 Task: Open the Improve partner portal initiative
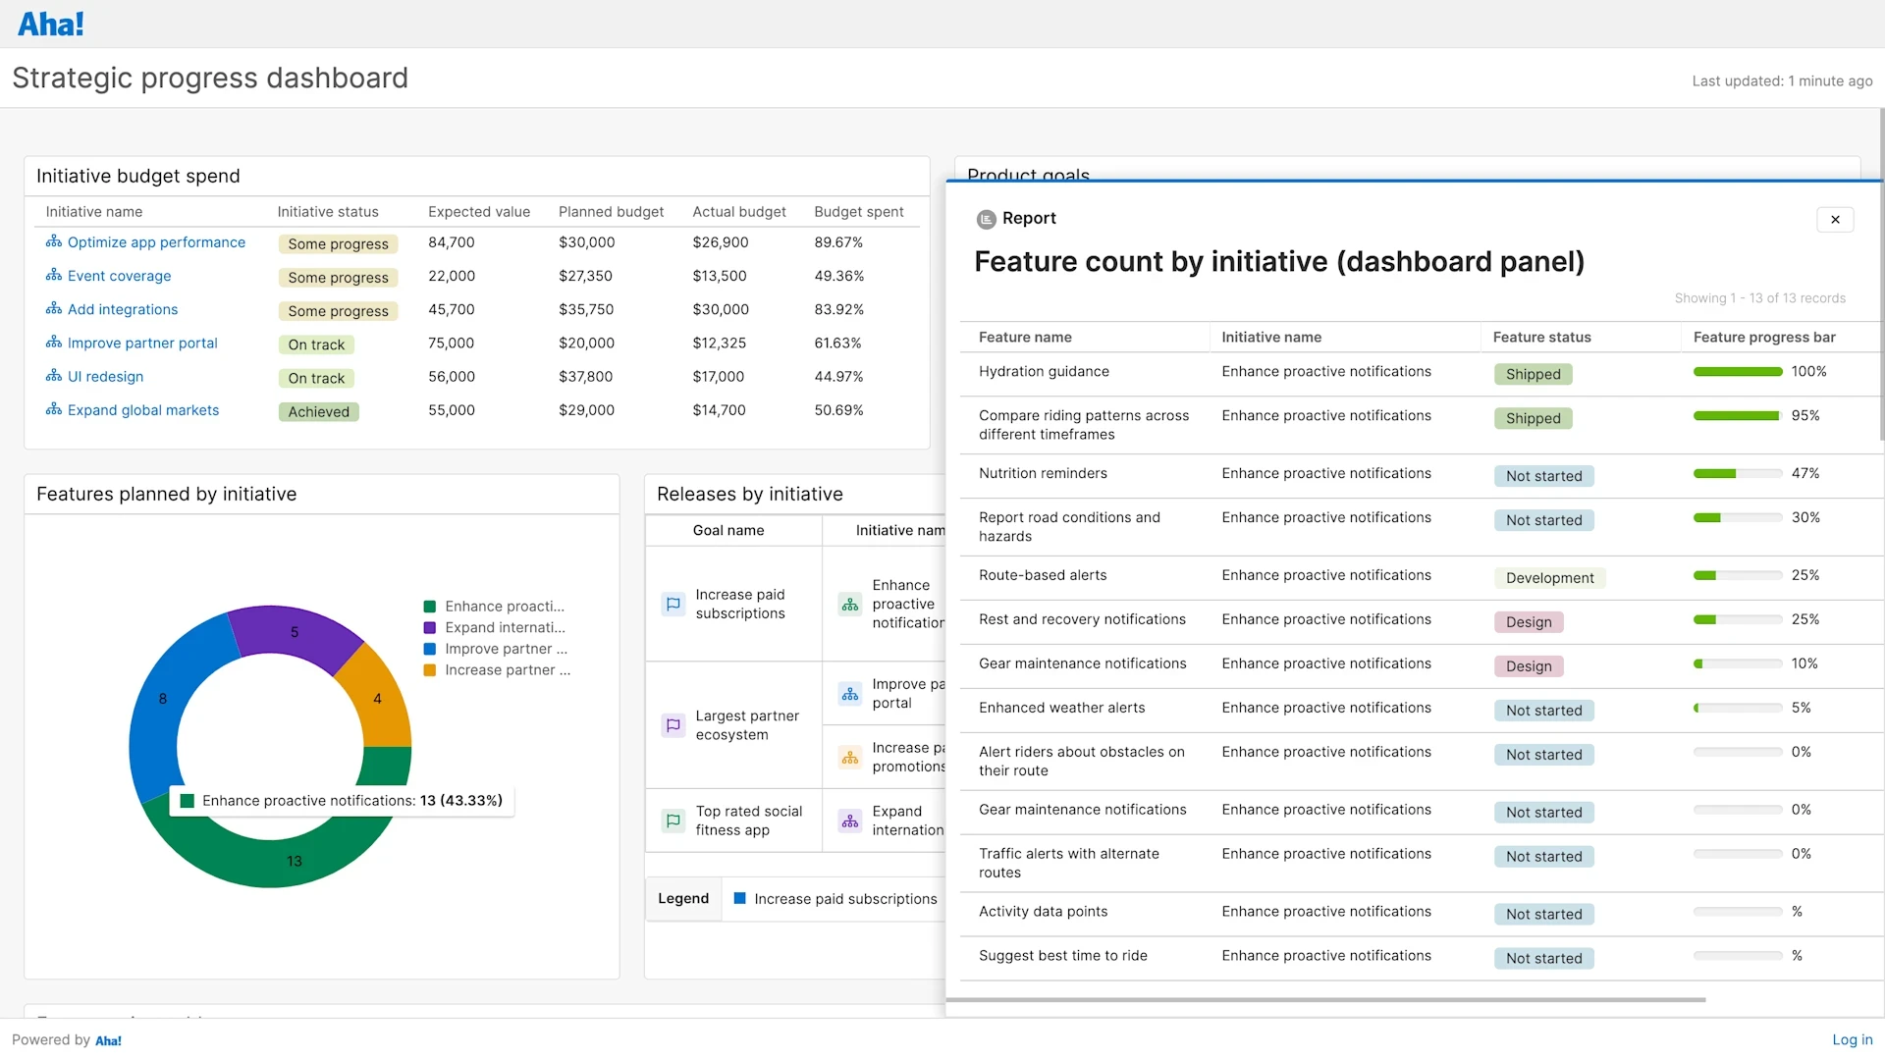[x=141, y=343]
